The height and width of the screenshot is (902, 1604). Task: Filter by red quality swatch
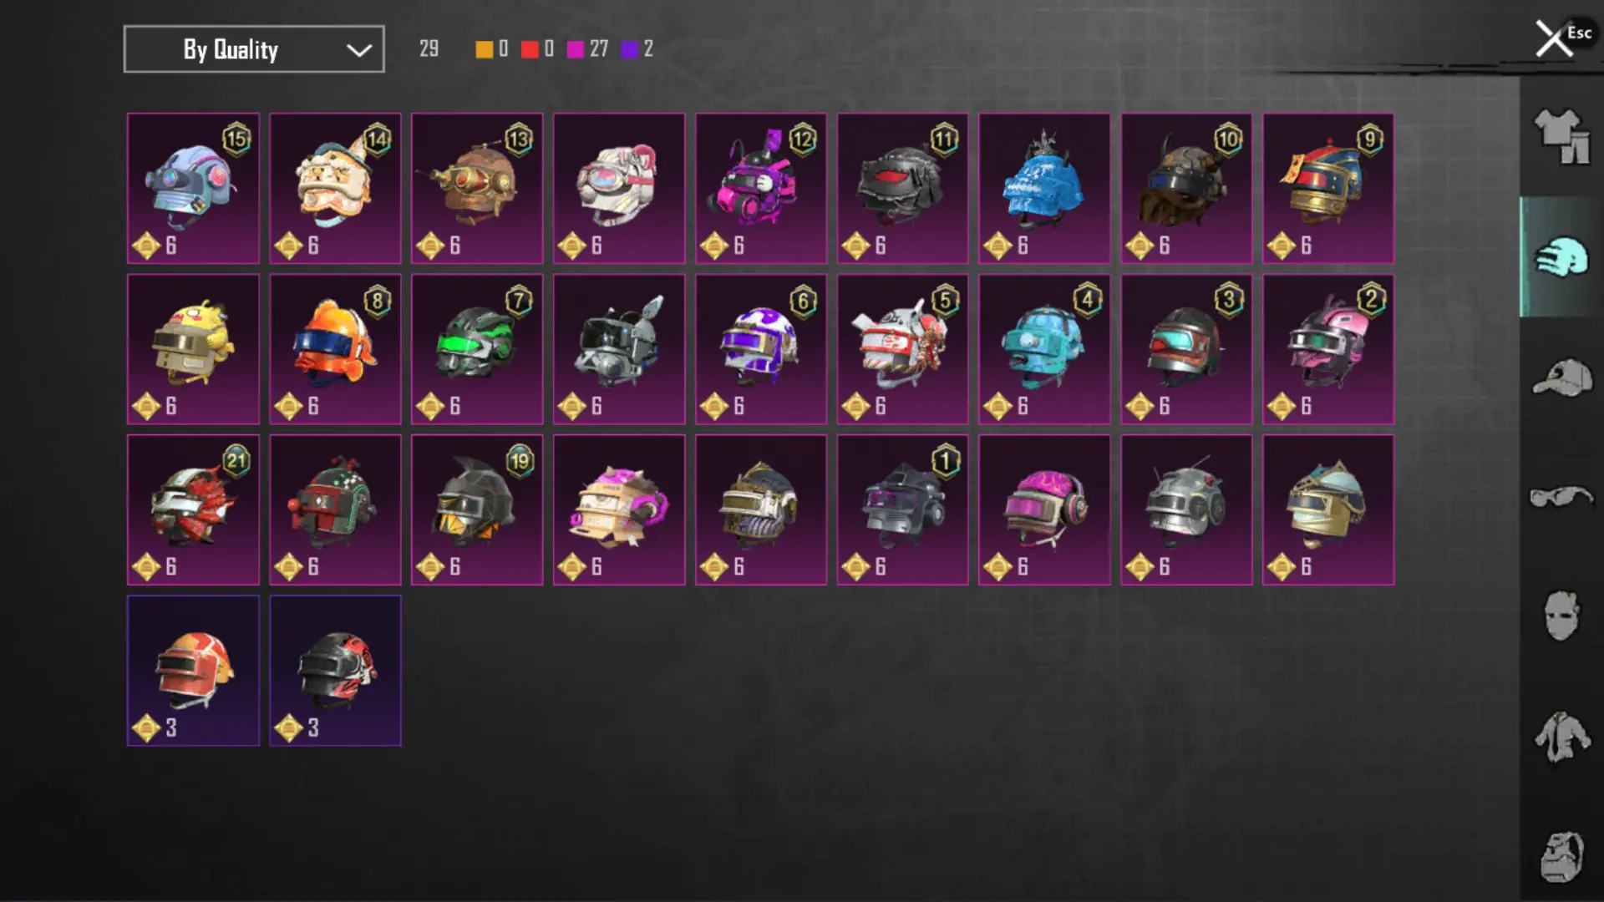tap(530, 49)
